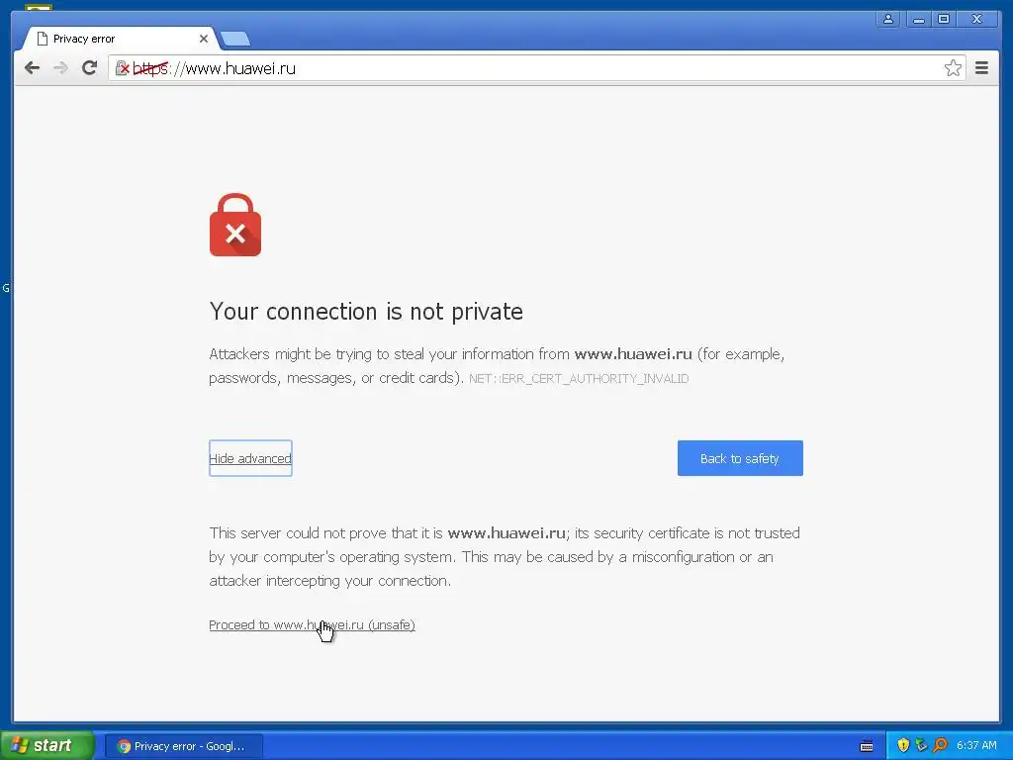
Task: Open the keyboard icon in system tray
Action: point(867,746)
